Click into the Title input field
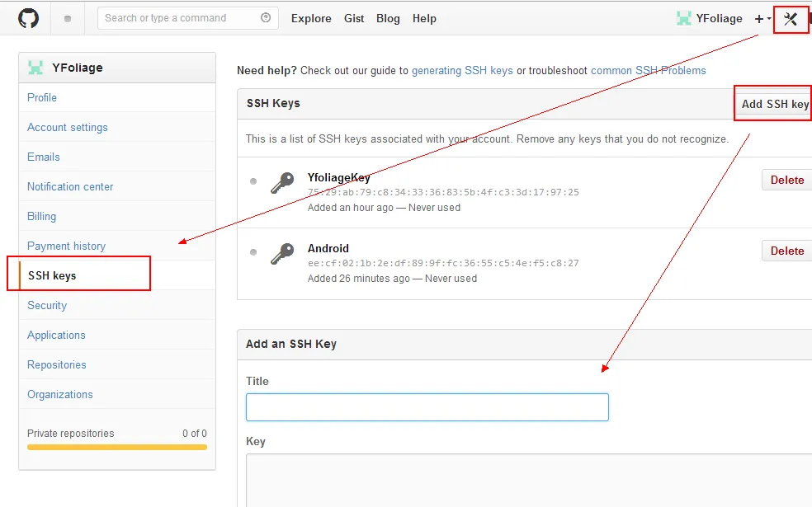The height and width of the screenshot is (507, 812). (427, 407)
